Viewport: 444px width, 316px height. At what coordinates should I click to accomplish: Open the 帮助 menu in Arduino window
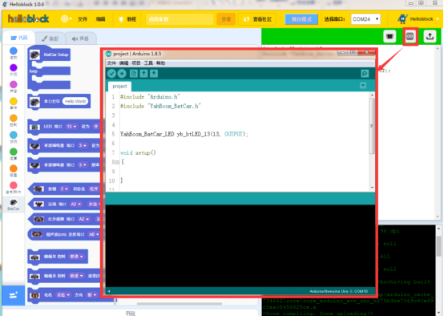[x=160, y=63]
